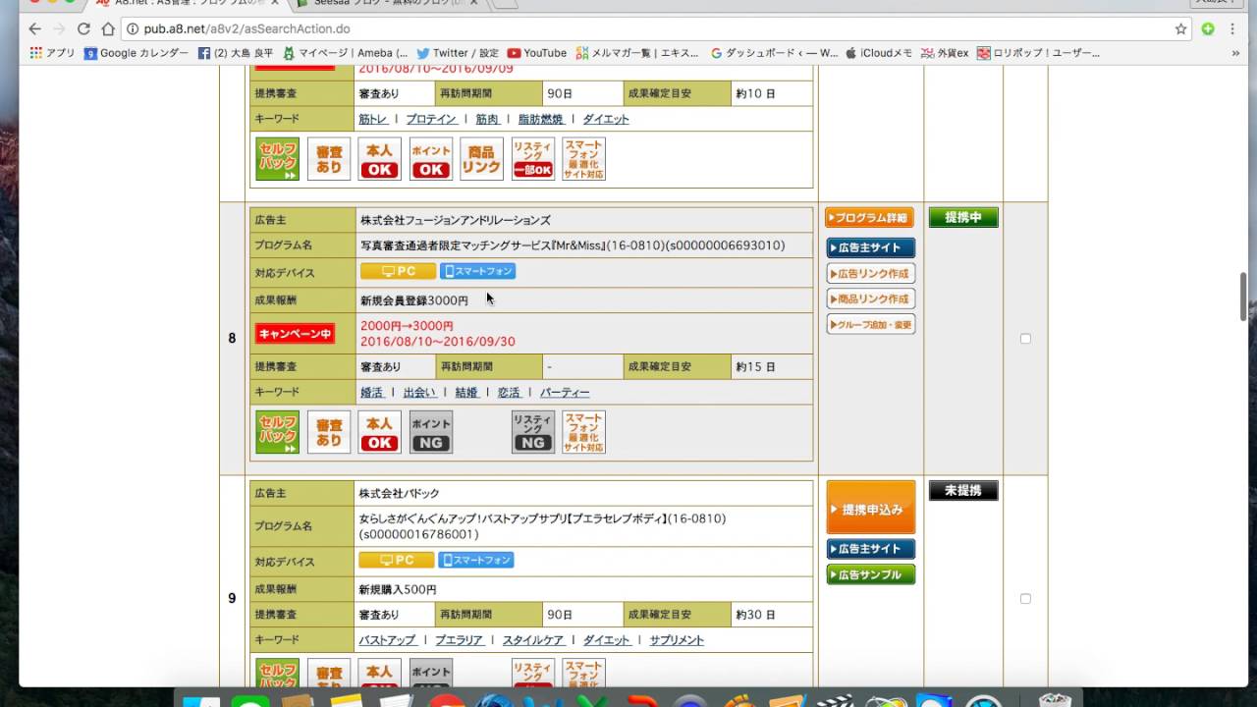Click the 商品リンク icon in the top program

482,159
